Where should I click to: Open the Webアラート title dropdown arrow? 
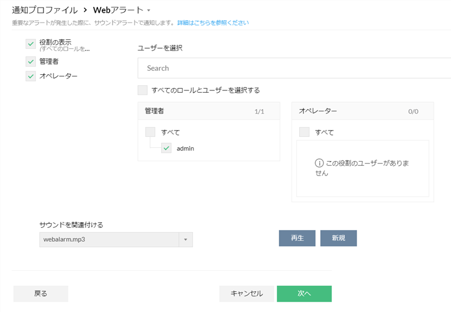click(x=149, y=10)
